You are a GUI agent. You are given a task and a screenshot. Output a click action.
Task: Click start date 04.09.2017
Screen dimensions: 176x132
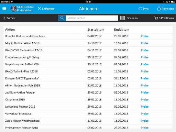95,36
